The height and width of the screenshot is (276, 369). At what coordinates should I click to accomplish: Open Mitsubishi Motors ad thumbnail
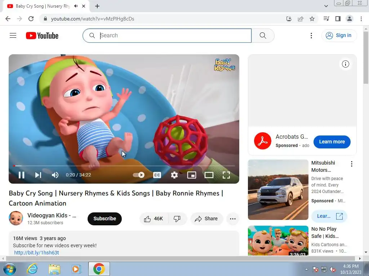278,190
